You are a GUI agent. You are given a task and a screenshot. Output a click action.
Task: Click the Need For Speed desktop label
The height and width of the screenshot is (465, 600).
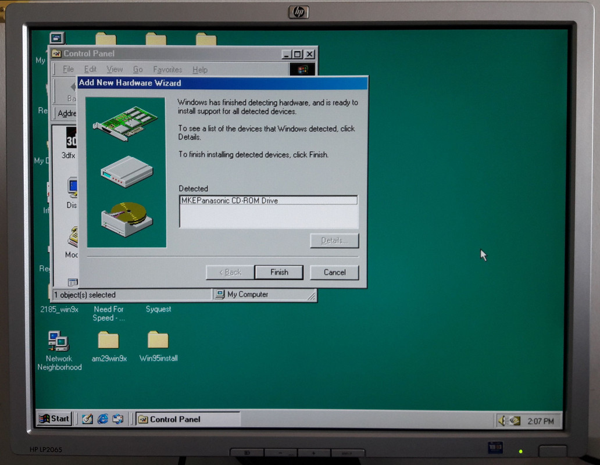point(109,313)
